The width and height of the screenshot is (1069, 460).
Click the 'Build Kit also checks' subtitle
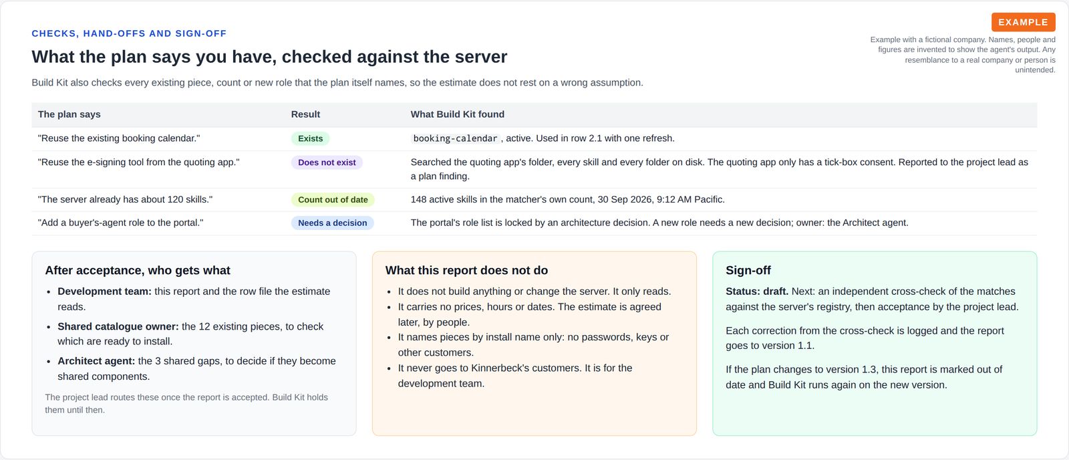tap(337, 83)
